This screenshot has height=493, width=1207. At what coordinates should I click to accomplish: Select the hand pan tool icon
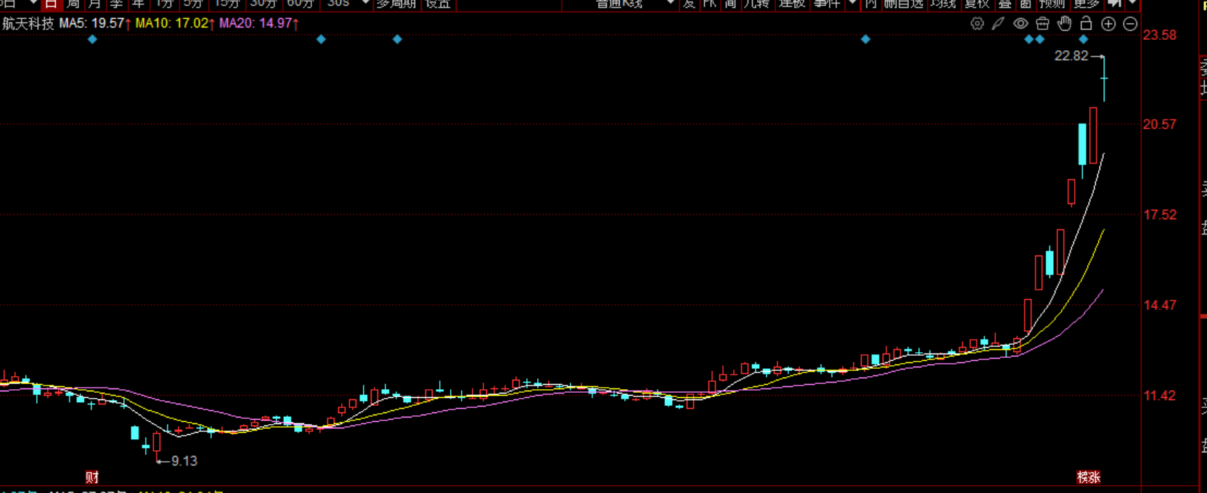(x=1064, y=23)
